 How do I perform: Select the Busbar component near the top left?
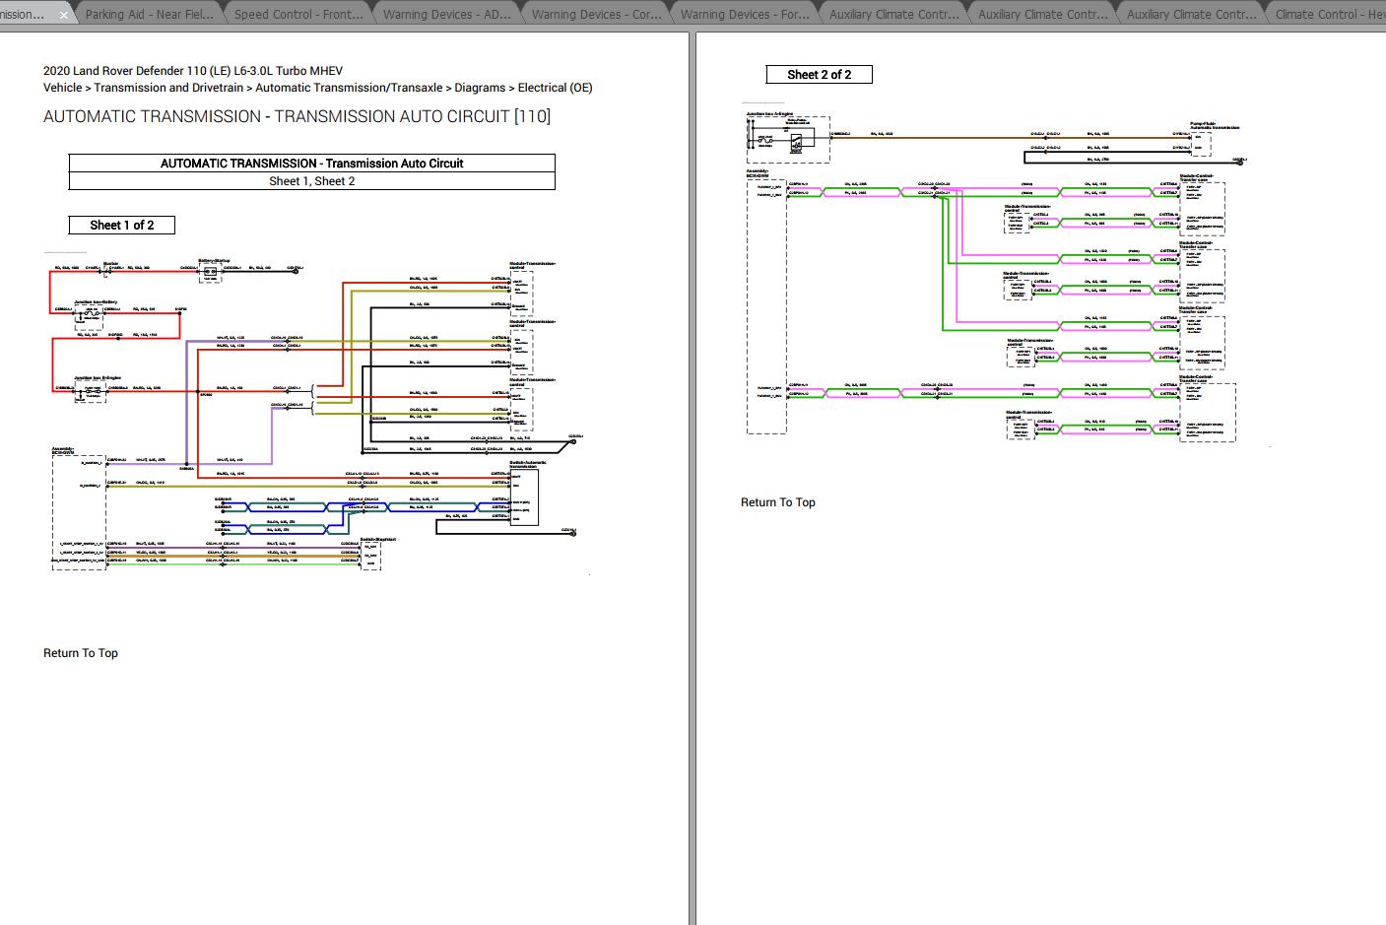click(106, 272)
